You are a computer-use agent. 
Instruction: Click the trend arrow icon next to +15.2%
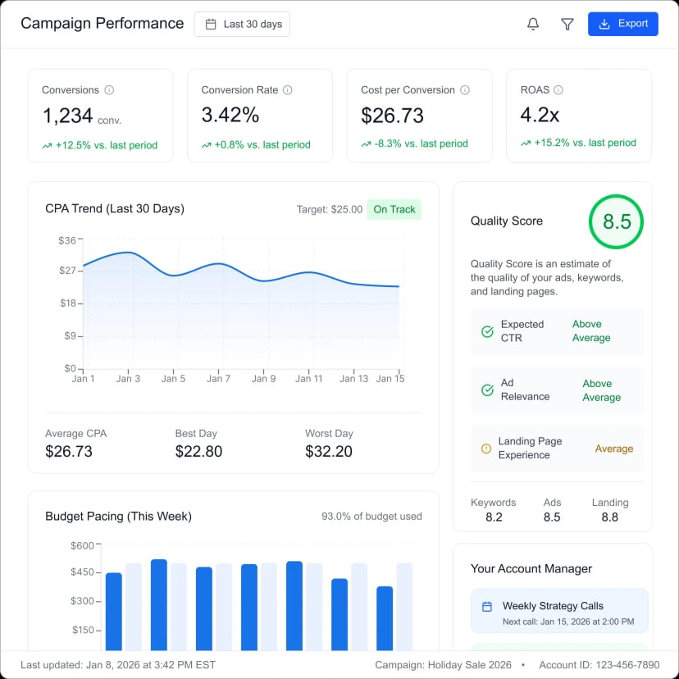pyautogui.click(x=526, y=144)
